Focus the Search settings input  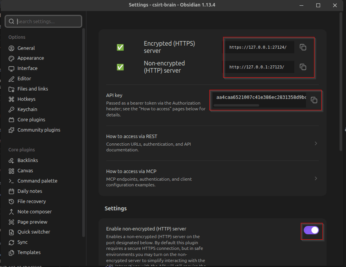43,22
